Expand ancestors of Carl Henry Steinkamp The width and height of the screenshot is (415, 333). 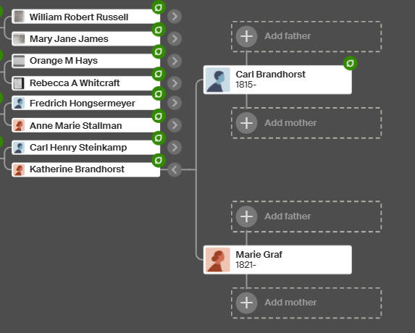pyautogui.click(x=175, y=148)
